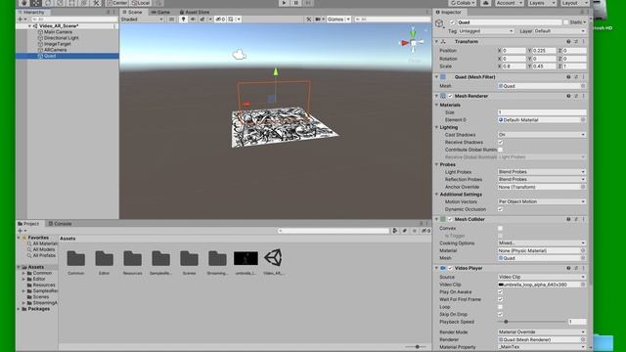Select the Rotate tool in toolbar

pyautogui.click(x=48, y=3)
